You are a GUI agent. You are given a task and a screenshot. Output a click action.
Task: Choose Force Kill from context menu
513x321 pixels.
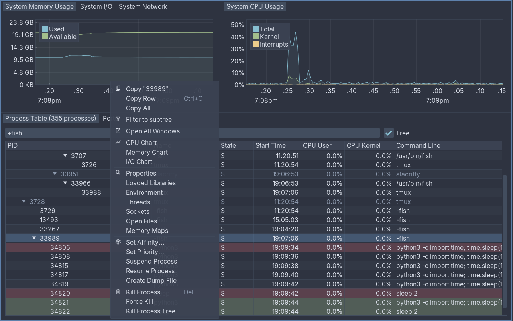(x=140, y=301)
